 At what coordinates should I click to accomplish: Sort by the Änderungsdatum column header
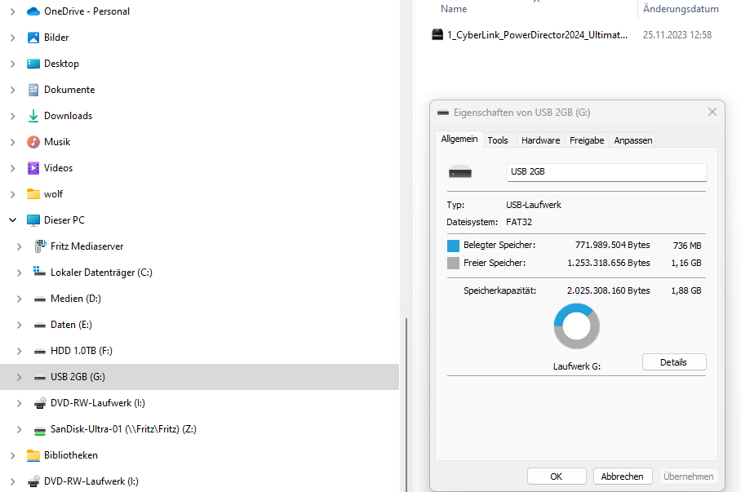tap(681, 9)
